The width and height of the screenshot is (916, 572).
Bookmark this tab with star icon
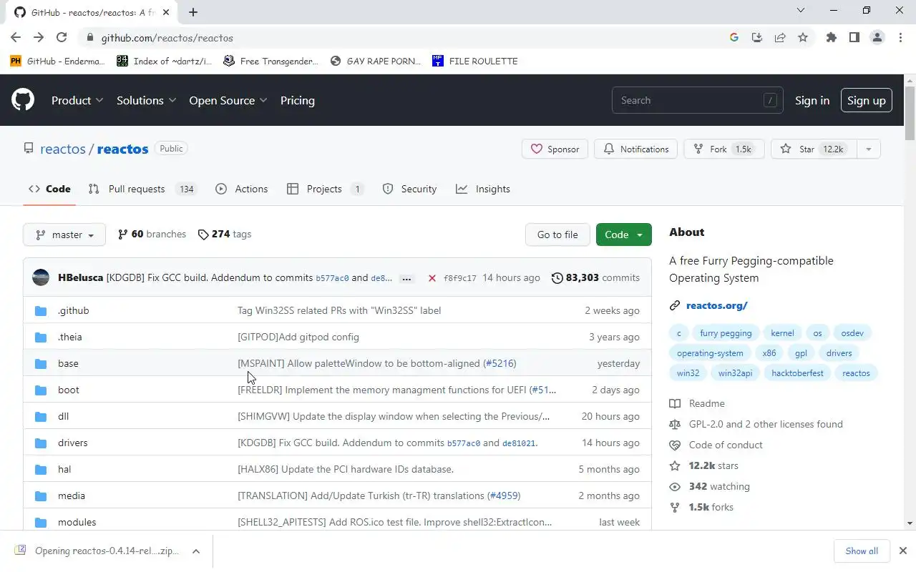tap(803, 38)
